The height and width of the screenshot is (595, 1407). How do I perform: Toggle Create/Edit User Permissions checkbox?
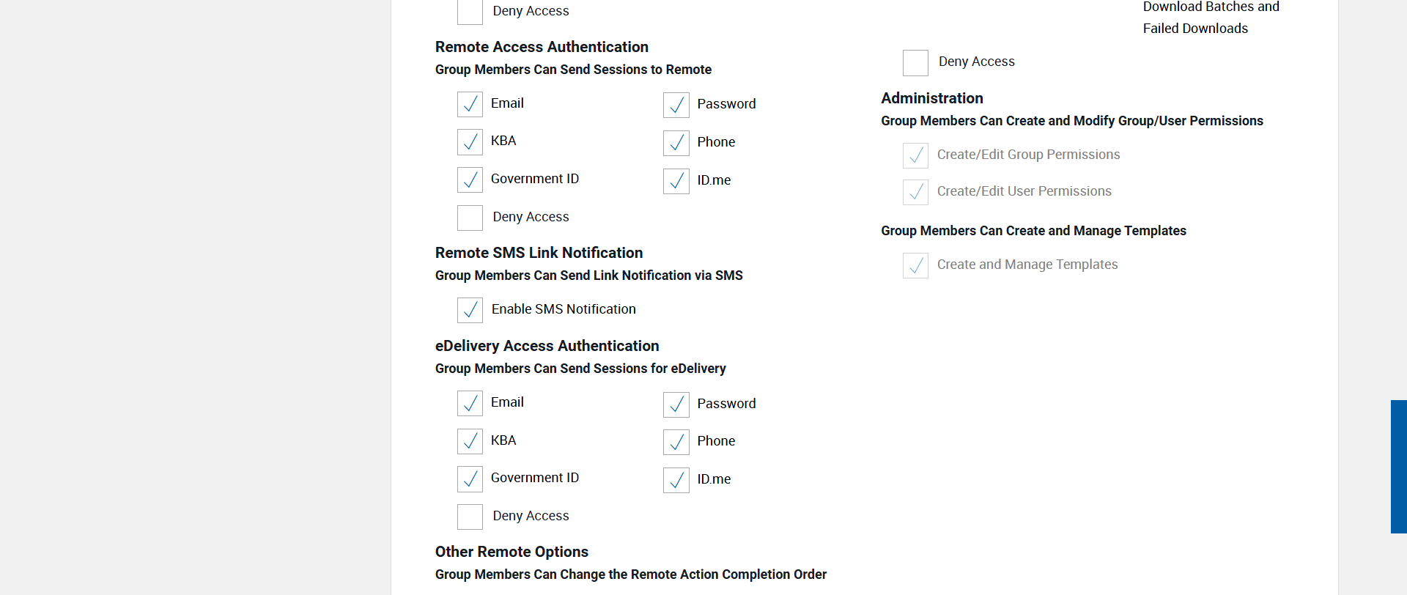[915, 192]
